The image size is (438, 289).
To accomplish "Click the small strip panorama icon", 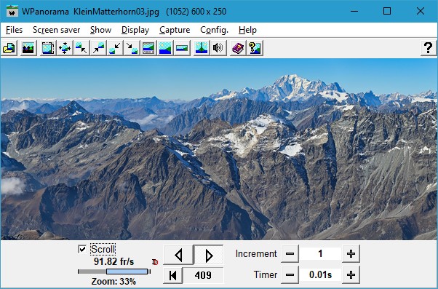I will click(182, 48).
